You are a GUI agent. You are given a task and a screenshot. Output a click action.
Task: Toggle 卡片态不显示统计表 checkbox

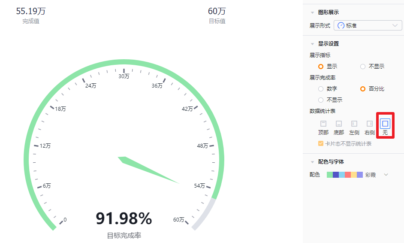[321, 144]
